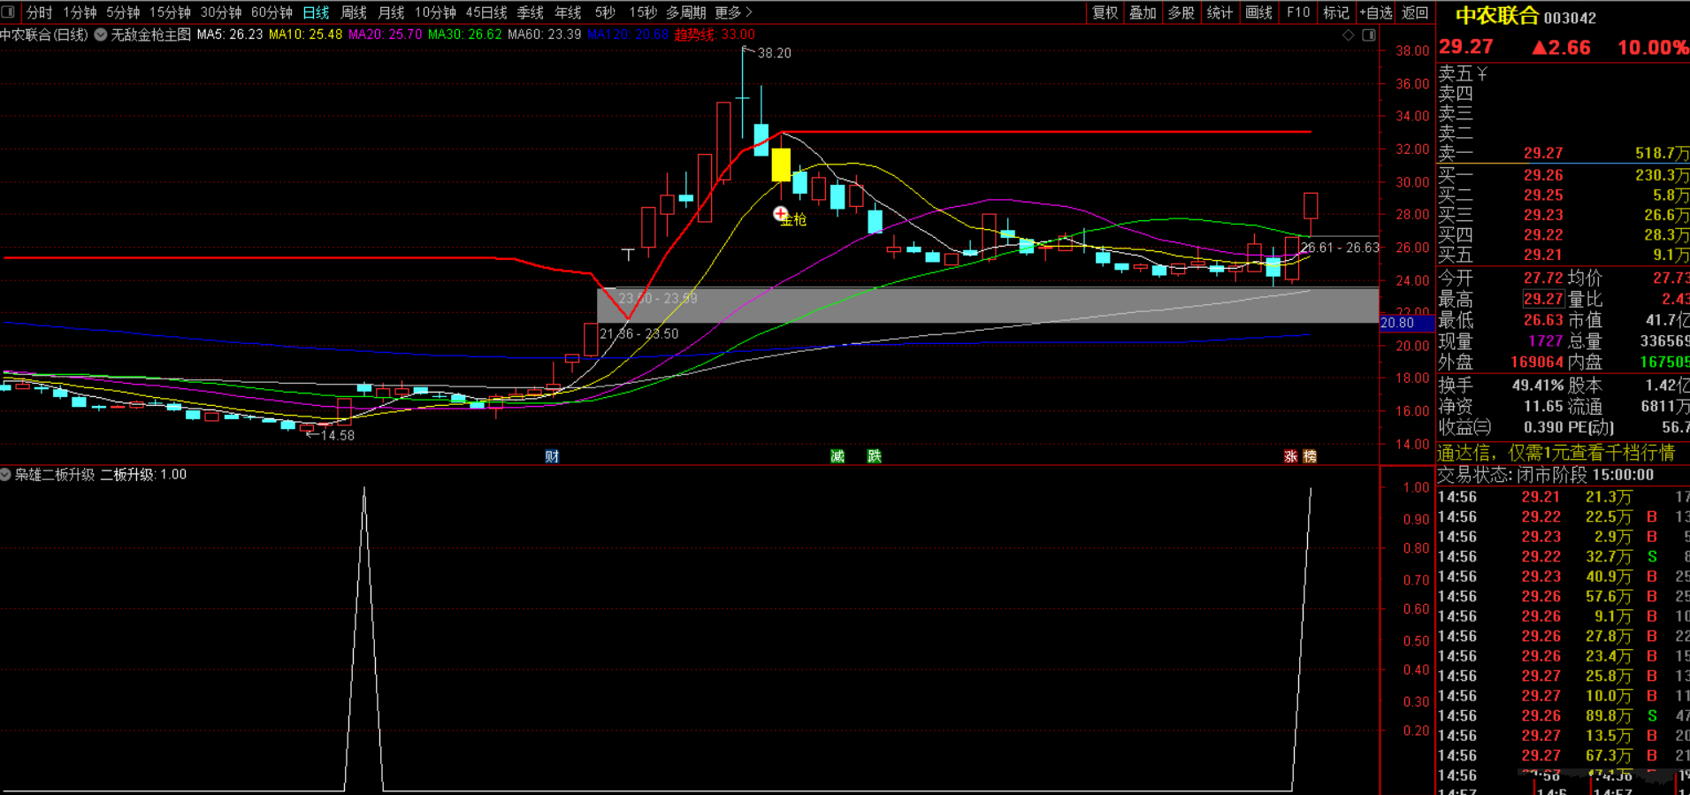The width and height of the screenshot is (1690, 795).
Task: Select the 15秒 period tab
Action: [643, 12]
